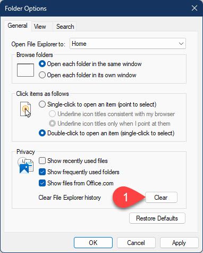The height and width of the screenshot is (253, 203).
Task: Click the Privacy documents icon
Action: pyautogui.click(x=26, y=166)
